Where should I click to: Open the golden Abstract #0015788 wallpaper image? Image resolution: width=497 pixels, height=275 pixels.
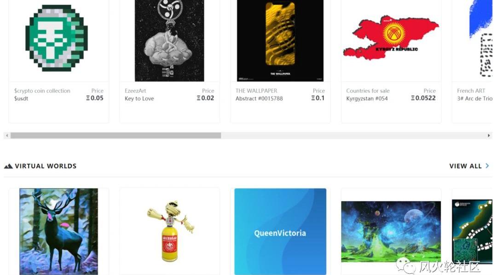coord(280,40)
